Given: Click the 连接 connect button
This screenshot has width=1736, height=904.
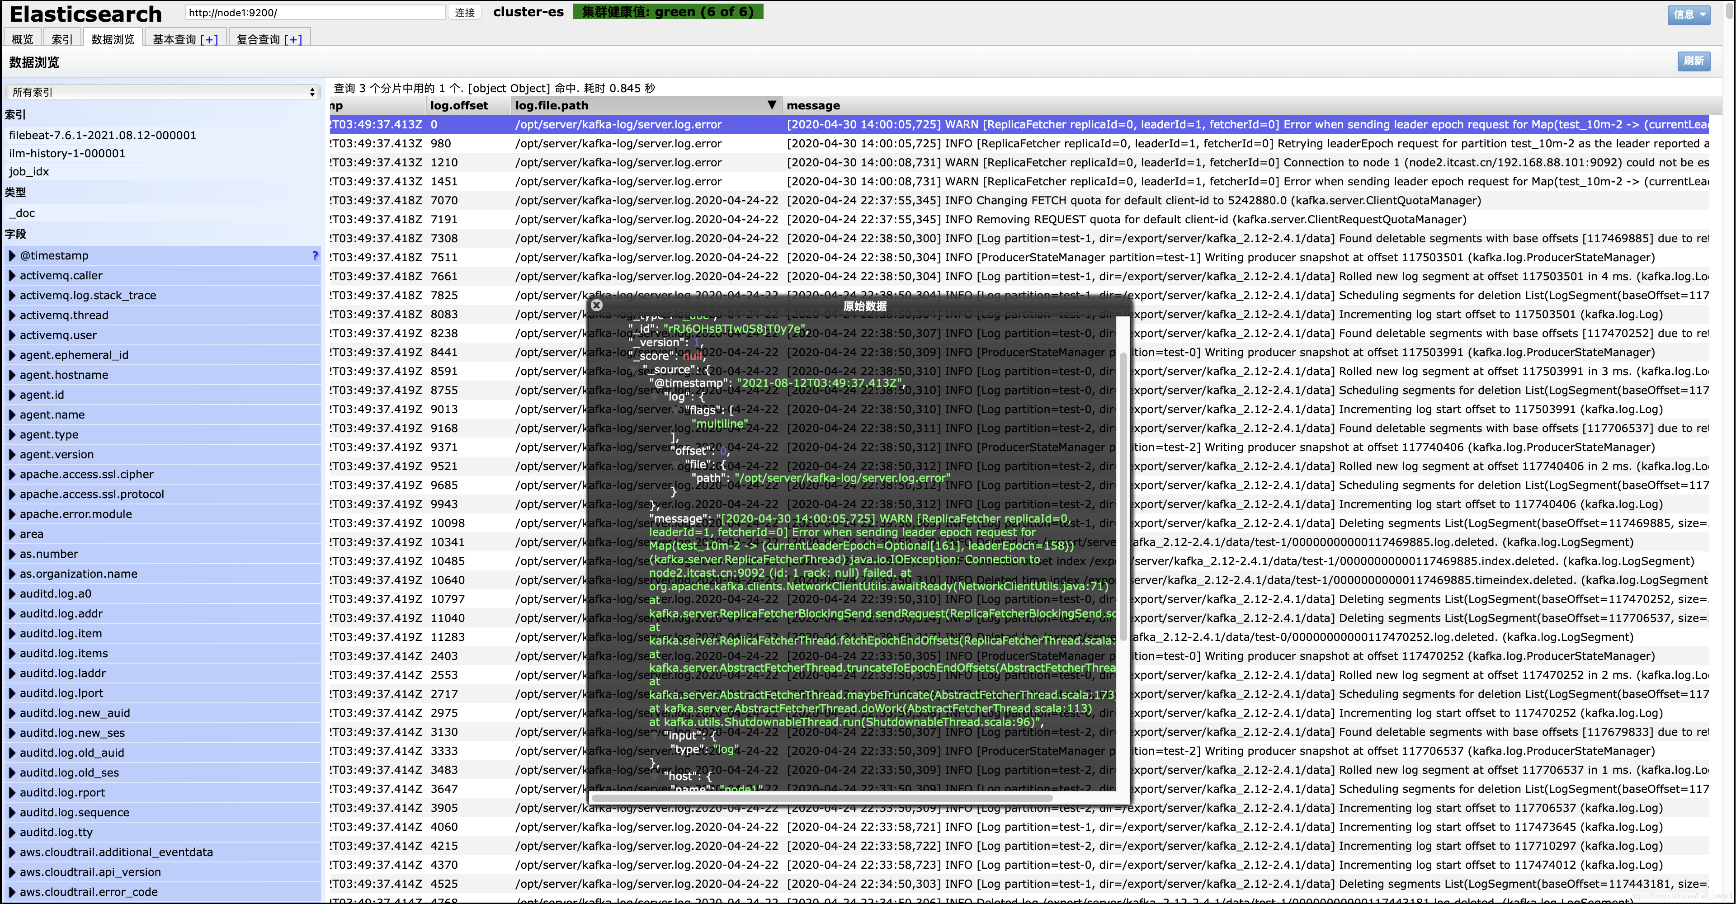Looking at the screenshot, I should (x=464, y=12).
